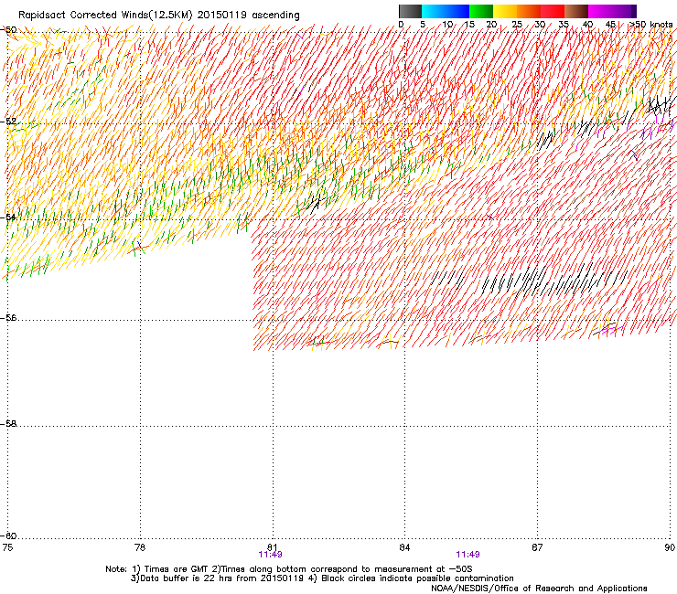Click the green 15-20 knots legend swatch

pyautogui.click(x=481, y=11)
